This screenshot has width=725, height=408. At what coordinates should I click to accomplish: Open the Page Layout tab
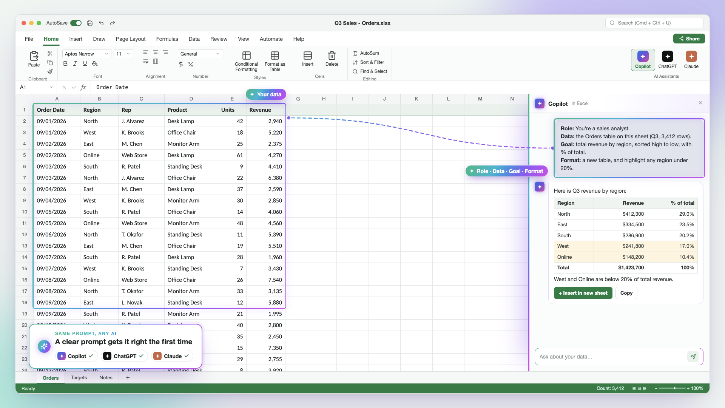pos(131,39)
